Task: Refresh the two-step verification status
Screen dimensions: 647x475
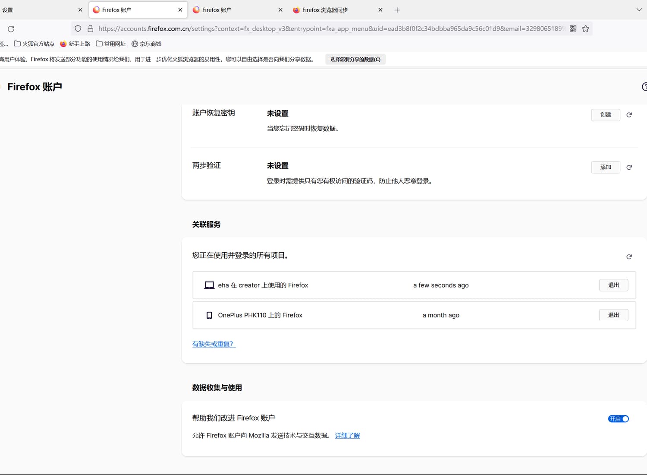Action: pos(629,168)
